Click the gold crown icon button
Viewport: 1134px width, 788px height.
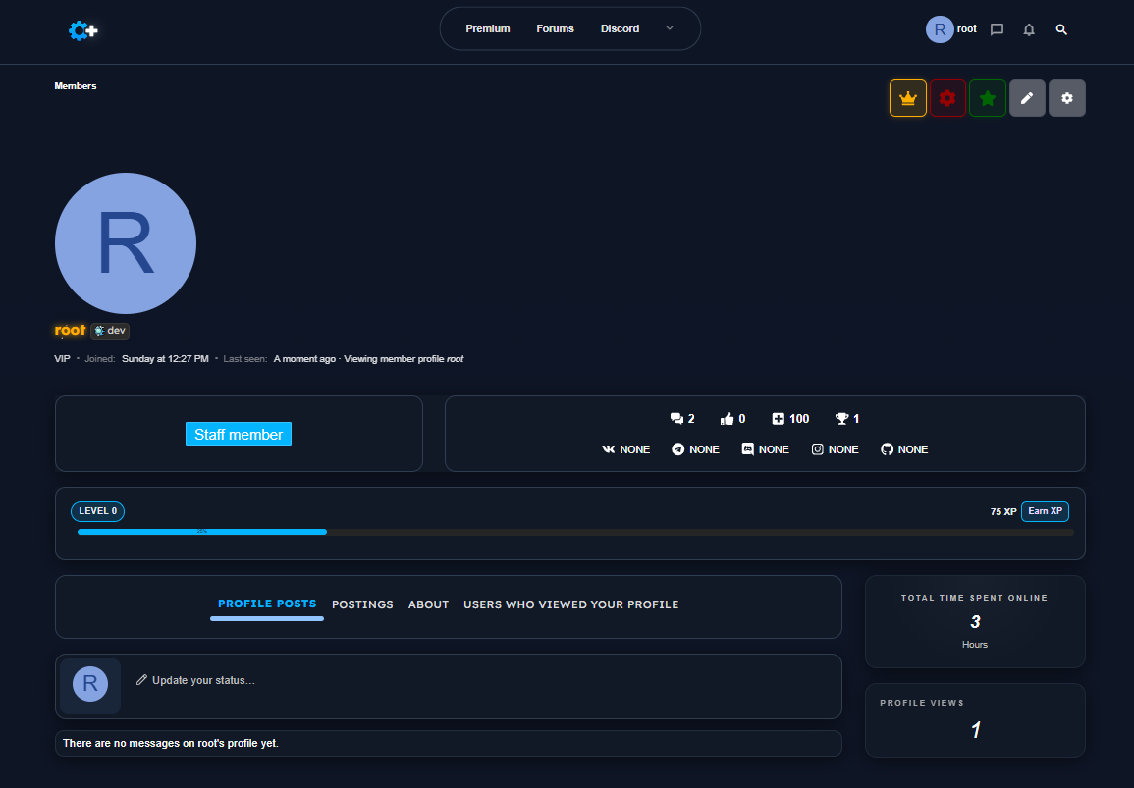[908, 98]
